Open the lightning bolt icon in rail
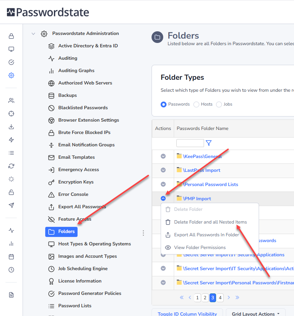 11,140
